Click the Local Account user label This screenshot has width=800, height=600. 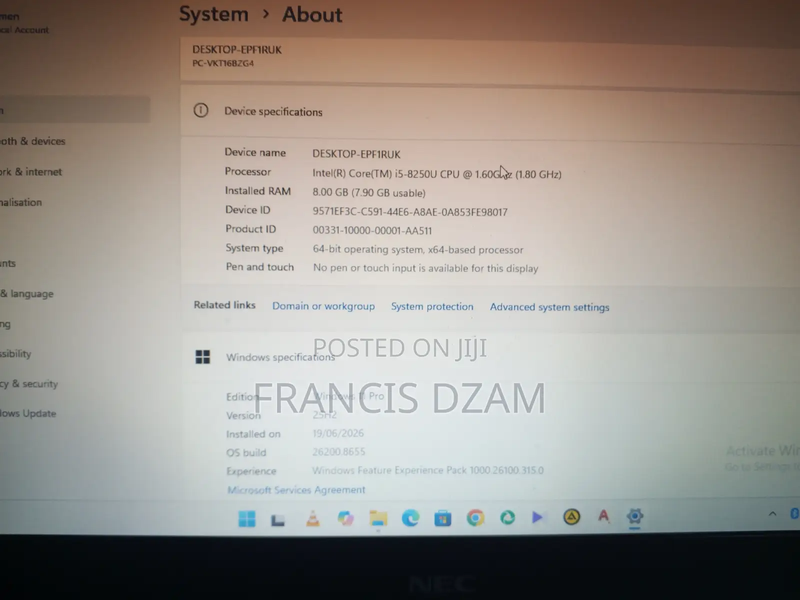[24, 30]
